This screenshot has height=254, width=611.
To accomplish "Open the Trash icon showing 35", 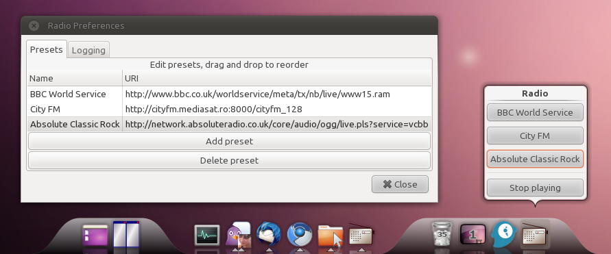I will pyautogui.click(x=442, y=234).
